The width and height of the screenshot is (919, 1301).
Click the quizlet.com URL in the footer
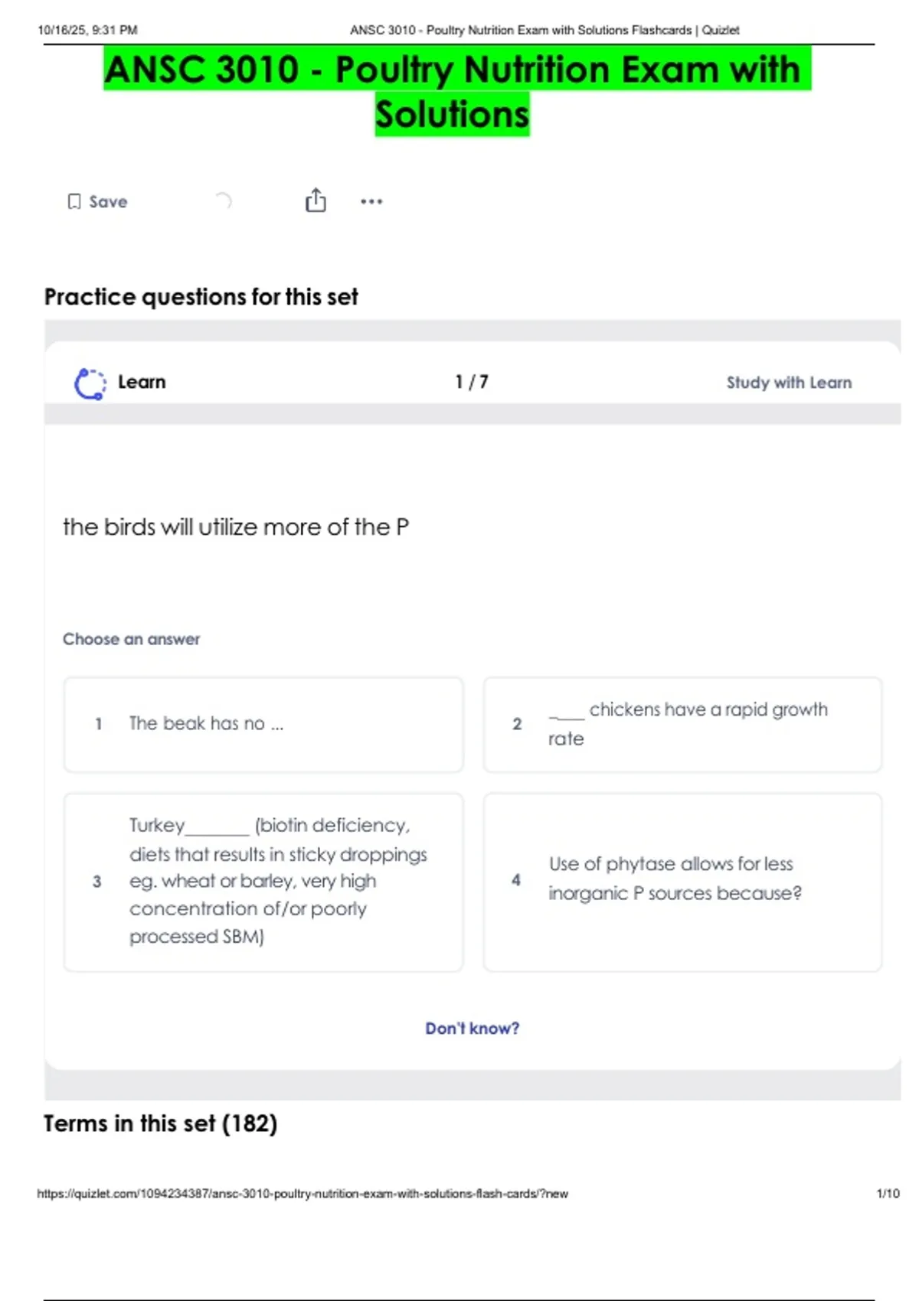click(303, 1194)
